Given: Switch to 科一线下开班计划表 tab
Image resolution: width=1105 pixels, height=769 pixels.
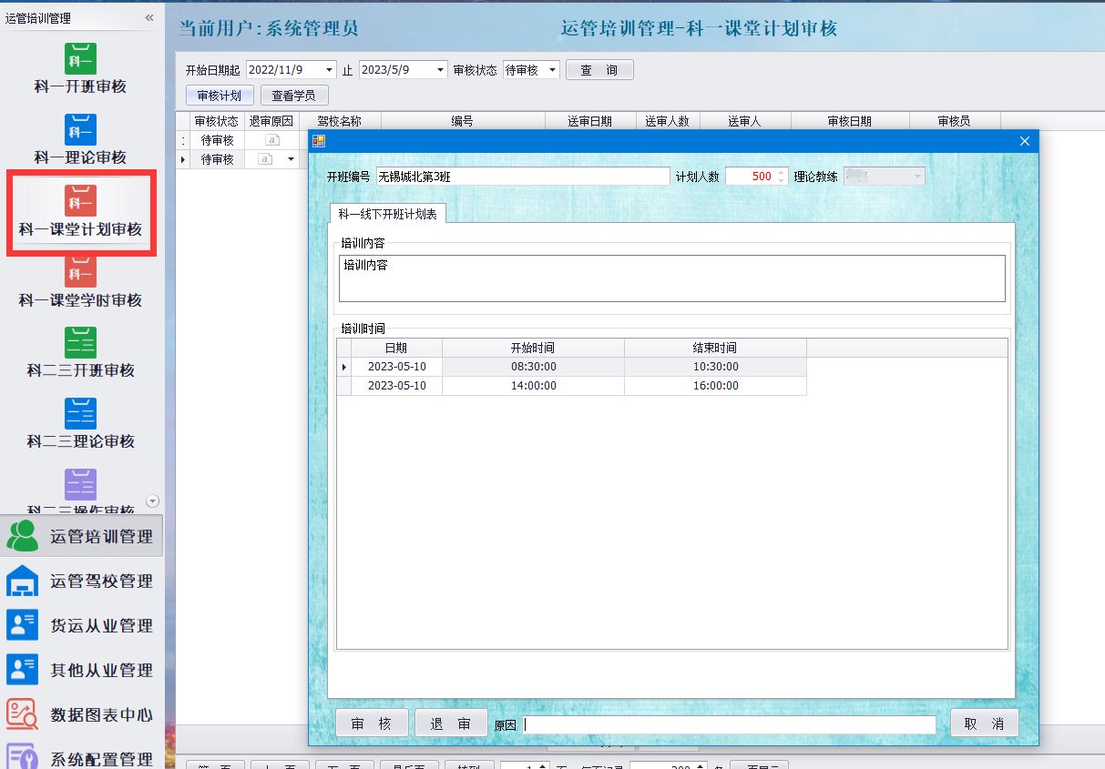Looking at the screenshot, I should click(387, 214).
